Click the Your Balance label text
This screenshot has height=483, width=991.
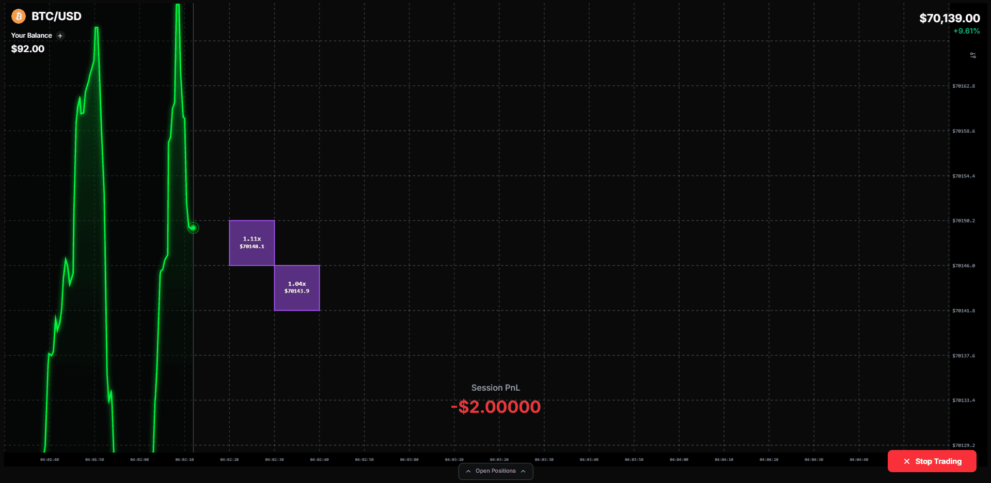click(32, 36)
